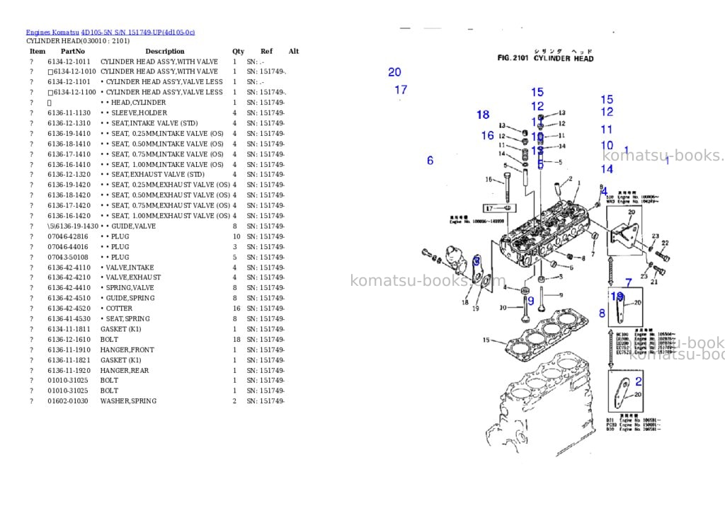Select the HEAD,CYLINDER description
Screen dimensions: 725x513
click(138, 103)
